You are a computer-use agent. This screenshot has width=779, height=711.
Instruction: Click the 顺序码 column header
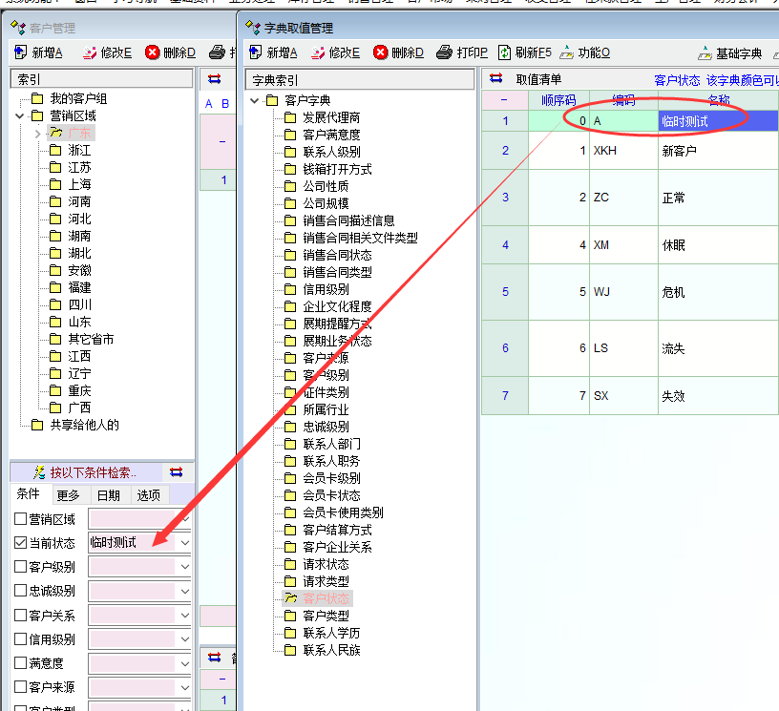tap(558, 100)
